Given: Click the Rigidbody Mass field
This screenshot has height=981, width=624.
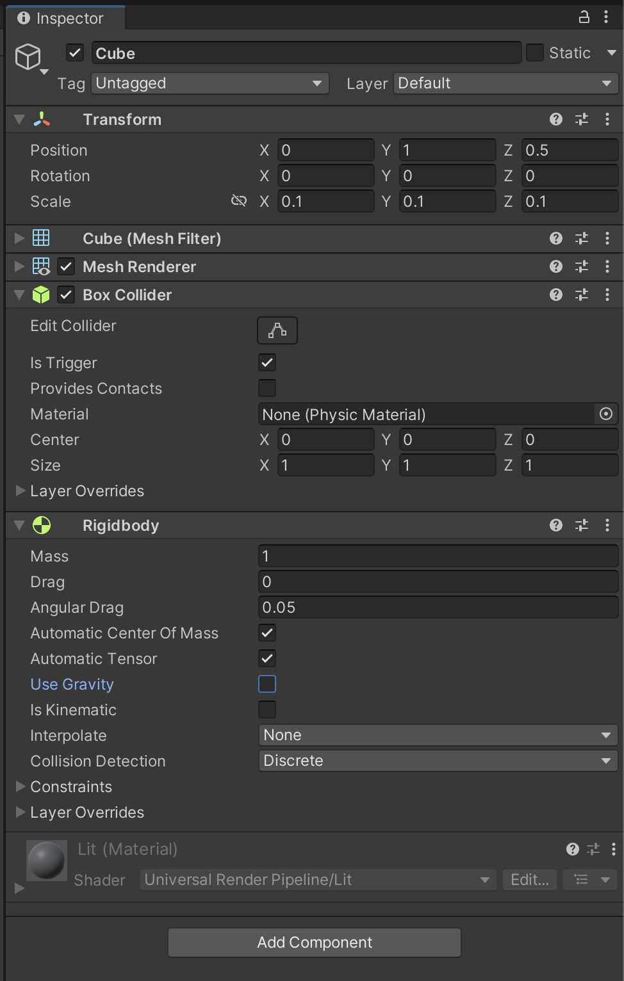Looking at the screenshot, I should [x=438, y=556].
